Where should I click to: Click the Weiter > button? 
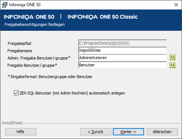tap(128, 132)
